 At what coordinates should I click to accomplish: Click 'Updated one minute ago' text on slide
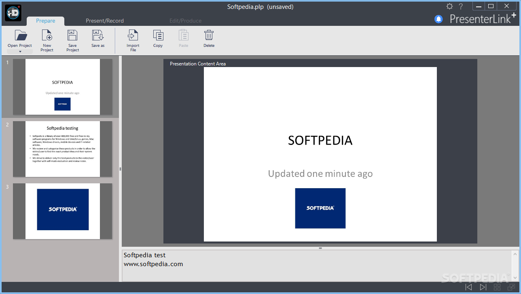[320, 174]
